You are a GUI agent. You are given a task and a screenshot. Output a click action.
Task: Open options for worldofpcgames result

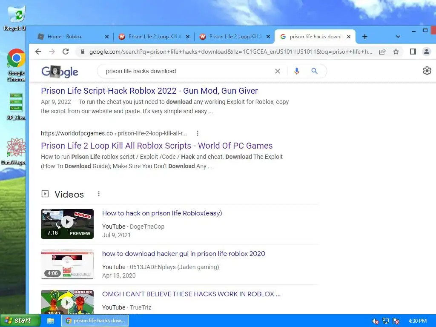point(198,133)
